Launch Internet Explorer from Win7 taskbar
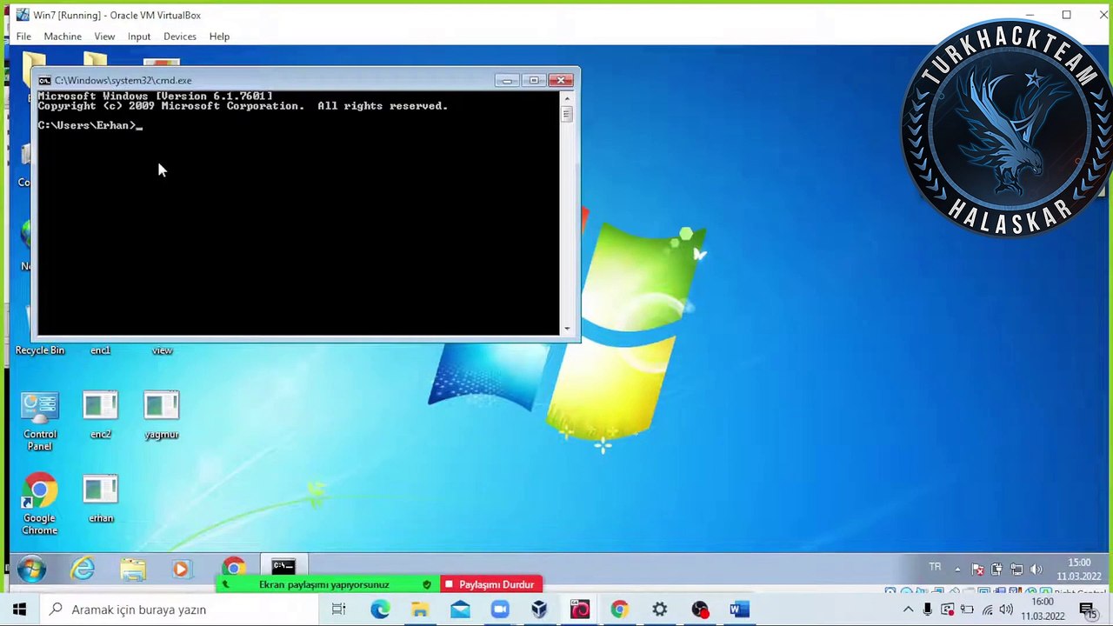 (x=83, y=569)
